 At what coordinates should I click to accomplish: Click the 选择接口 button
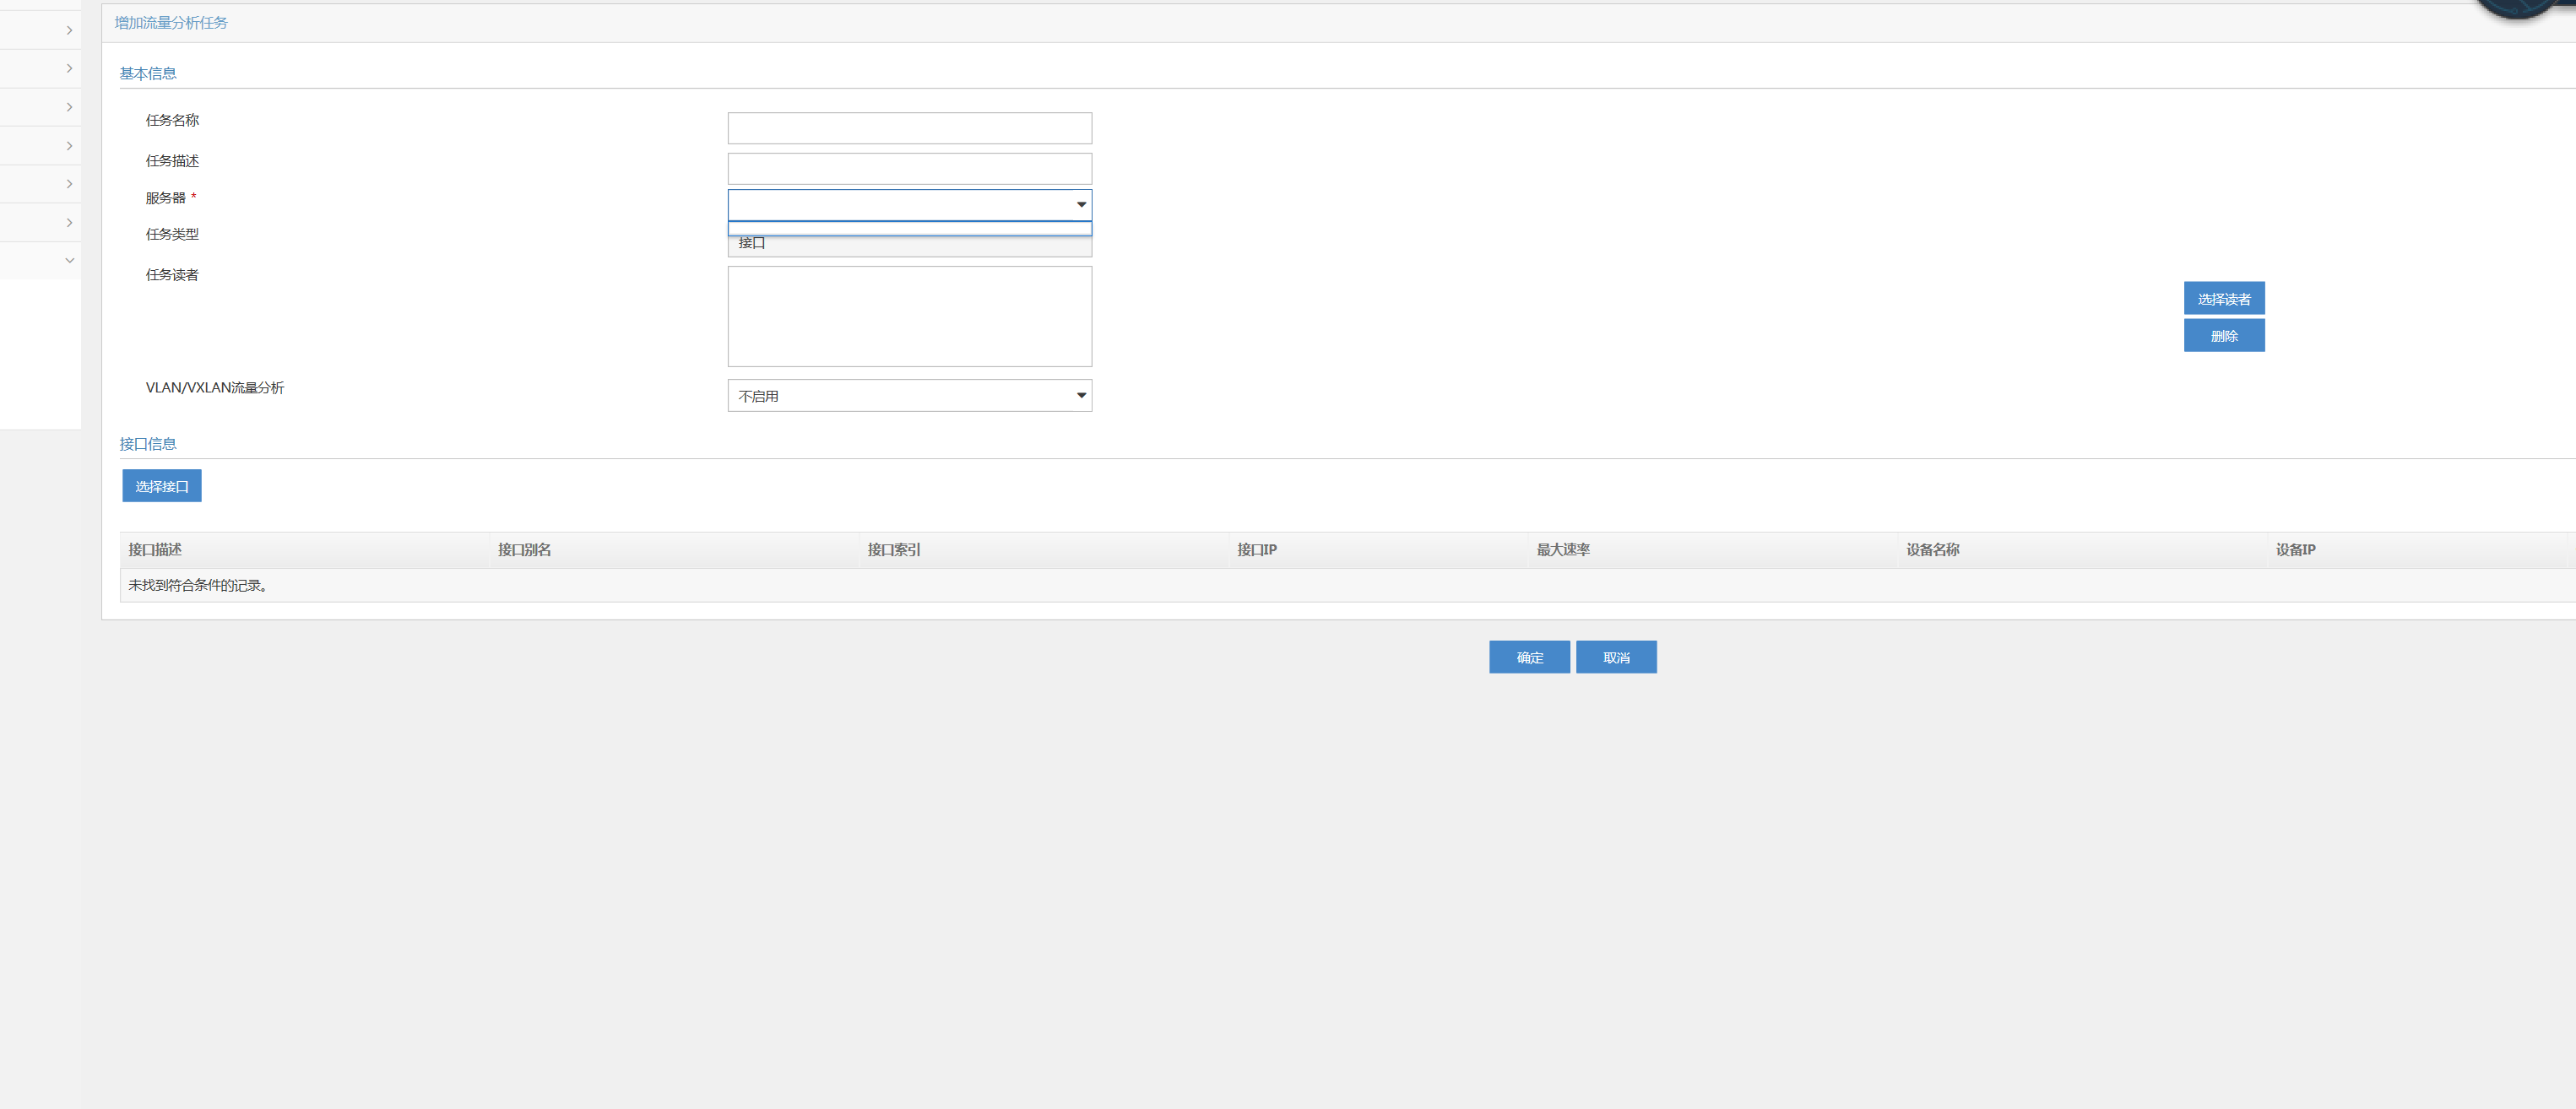coord(162,486)
